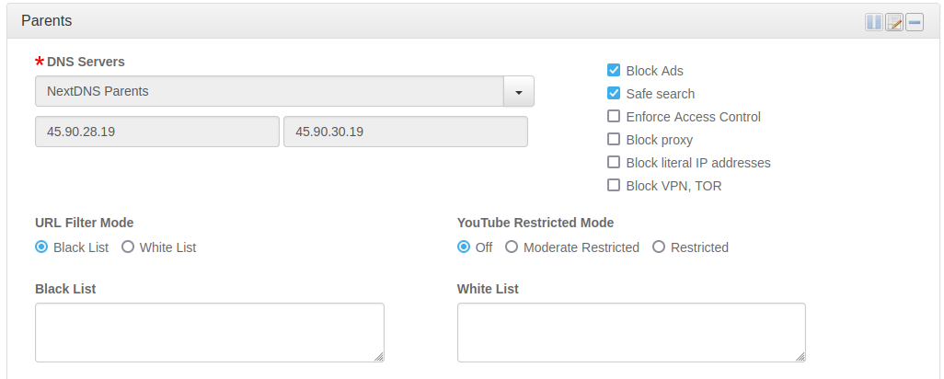944x379 pixels.
Task: Enable Enforce Access Control
Action: (614, 117)
